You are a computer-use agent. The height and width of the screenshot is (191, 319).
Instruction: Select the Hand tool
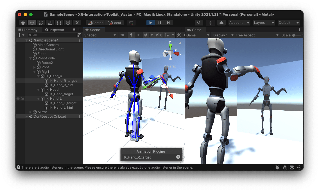click(x=23, y=23)
